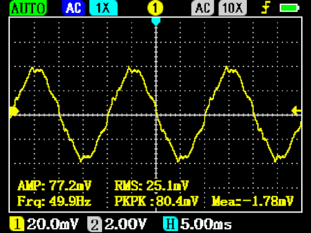Click the yellow channel 1 ground level marker
311x233 pixels.
14,111
